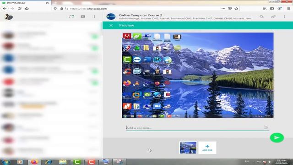Click the WhatsApp Status icon
This screenshot has width=293, height=165.
(71, 16)
